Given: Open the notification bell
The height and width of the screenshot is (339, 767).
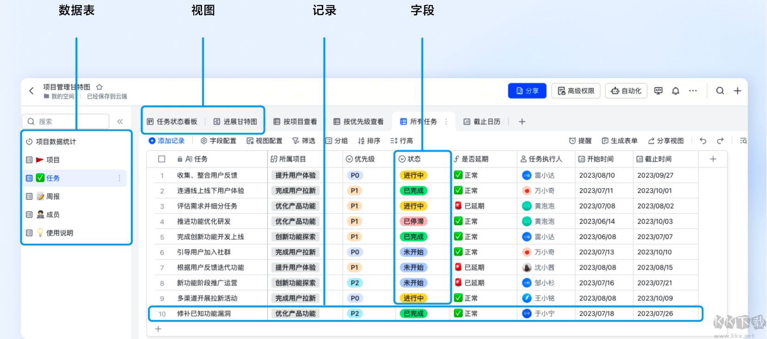Looking at the screenshot, I should pyautogui.click(x=675, y=91).
